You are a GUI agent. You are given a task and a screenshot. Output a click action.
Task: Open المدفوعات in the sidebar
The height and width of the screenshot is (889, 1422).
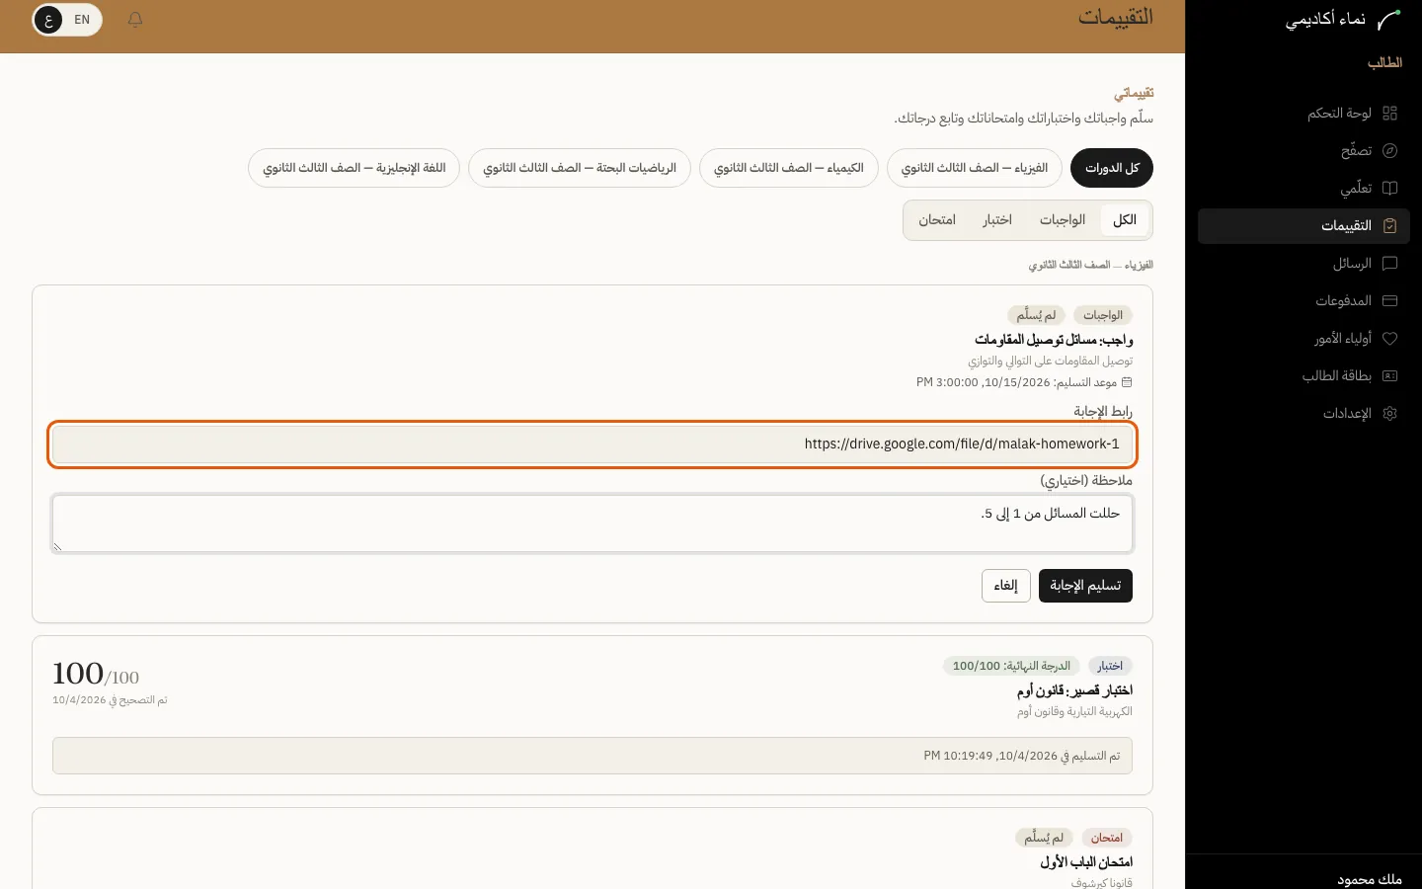coord(1303,301)
